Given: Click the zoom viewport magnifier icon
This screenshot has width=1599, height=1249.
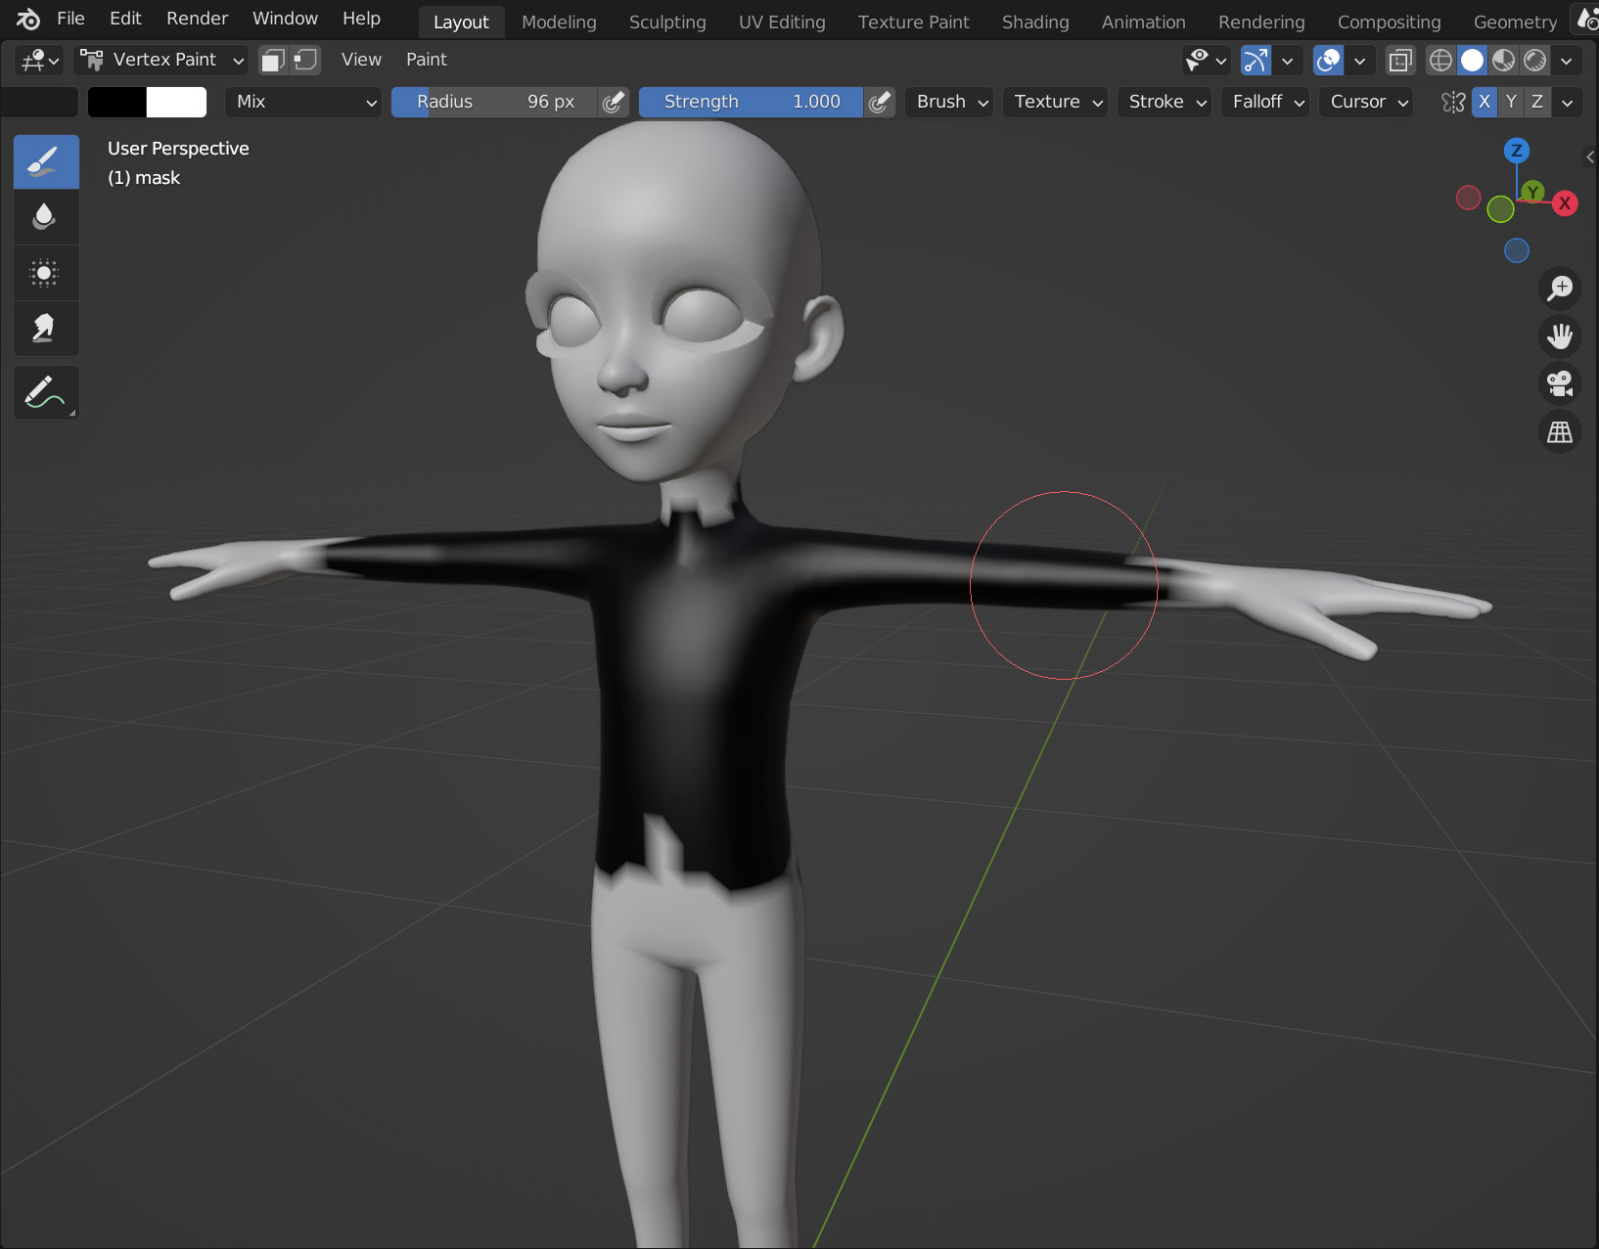Looking at the screenshot, I should coord(1559,289).
